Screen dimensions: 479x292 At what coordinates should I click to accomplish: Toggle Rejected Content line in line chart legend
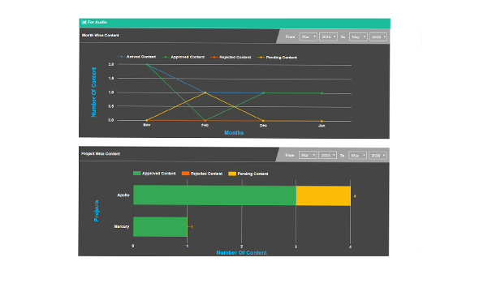[x=231, y=58]
